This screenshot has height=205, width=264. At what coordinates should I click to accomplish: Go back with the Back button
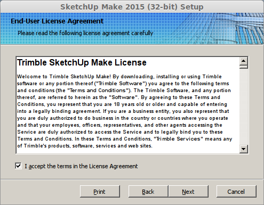(148, 192)
